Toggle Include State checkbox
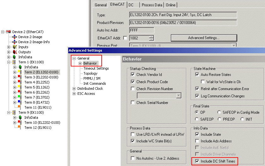This screenshot has width=265, height=166. [197, 134]
